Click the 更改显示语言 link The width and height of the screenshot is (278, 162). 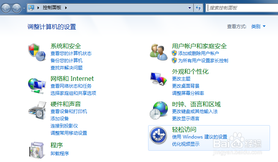[186, 119]
